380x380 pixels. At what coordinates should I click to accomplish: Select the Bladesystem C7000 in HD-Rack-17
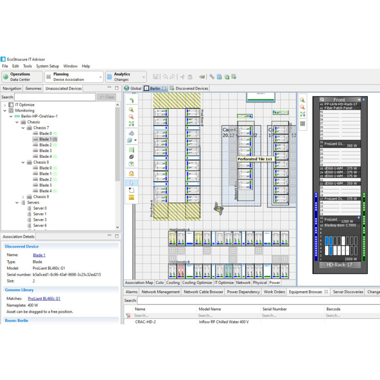[340, 242]
